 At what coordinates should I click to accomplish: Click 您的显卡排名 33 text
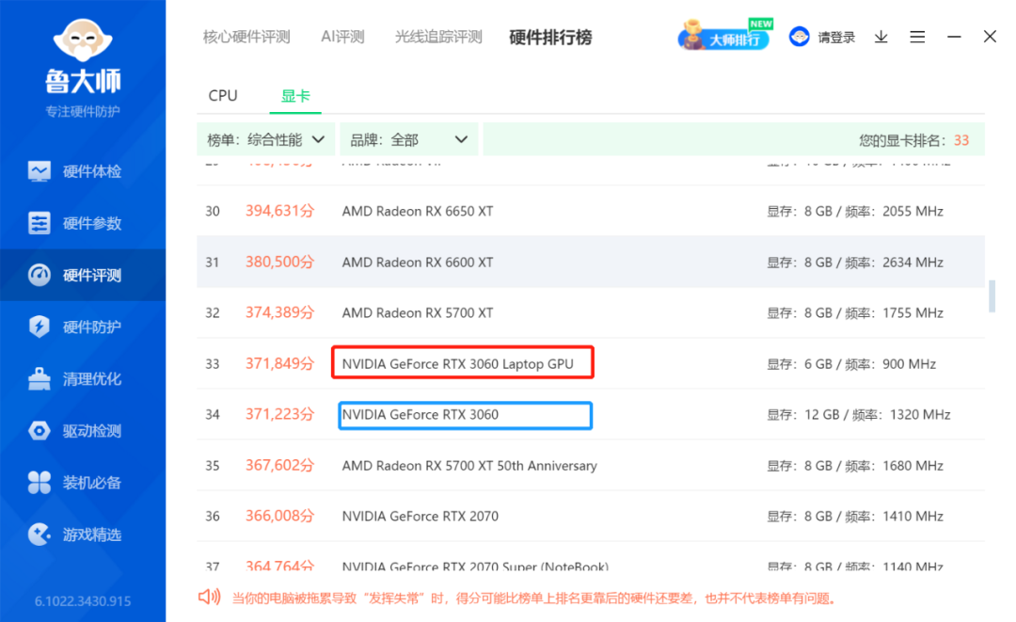click(x=913, y=140)
